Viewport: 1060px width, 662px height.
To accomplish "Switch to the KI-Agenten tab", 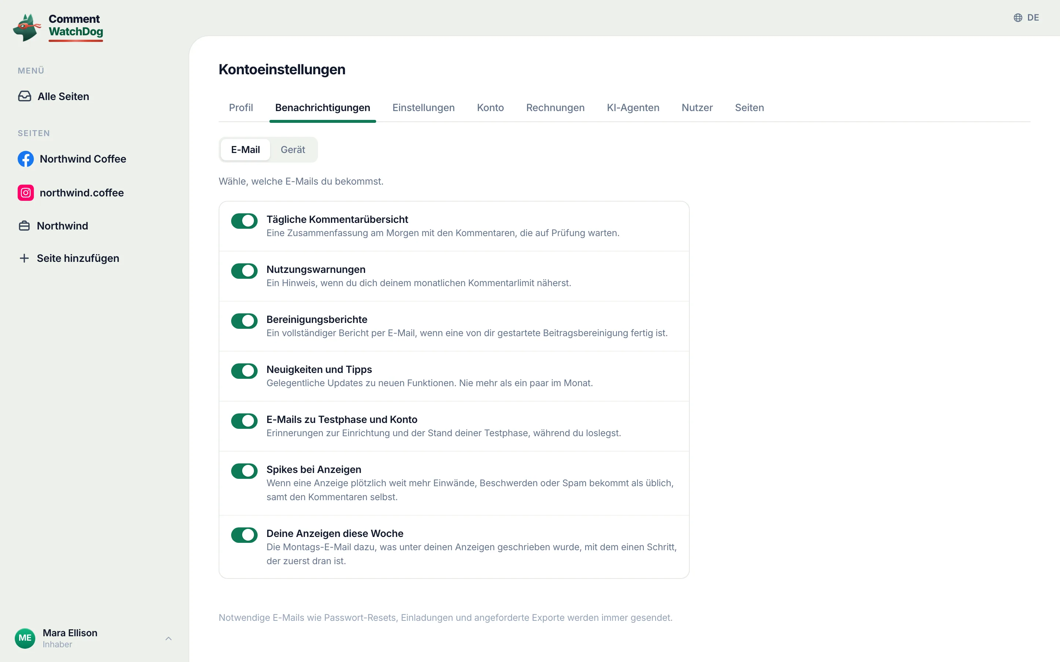I will click(633, 108).
